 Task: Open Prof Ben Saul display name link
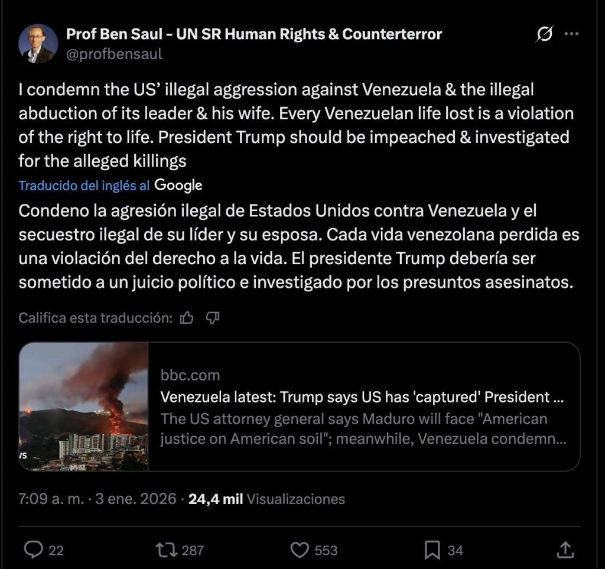(x=254, y=34)
